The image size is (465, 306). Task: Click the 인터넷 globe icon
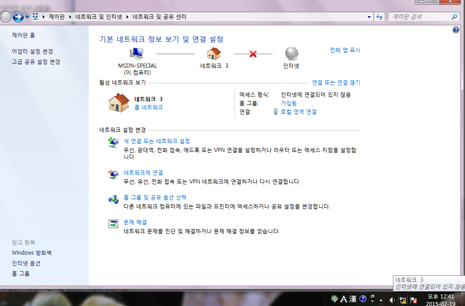click(292, 54)
